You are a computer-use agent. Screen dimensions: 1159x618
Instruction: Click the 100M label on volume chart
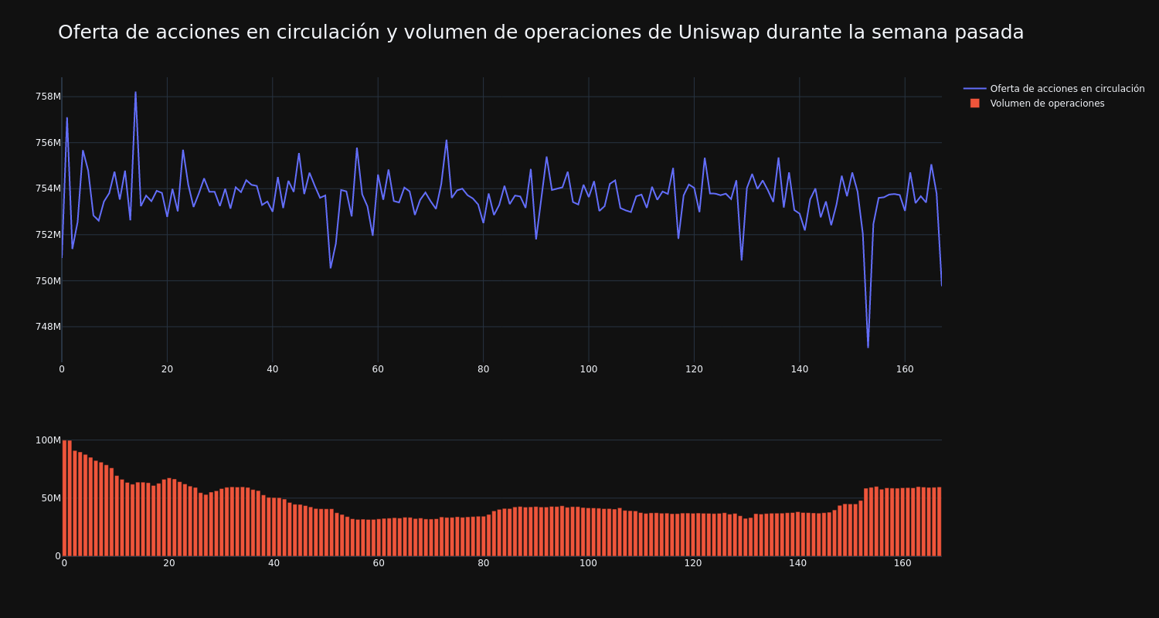(48, 440)
